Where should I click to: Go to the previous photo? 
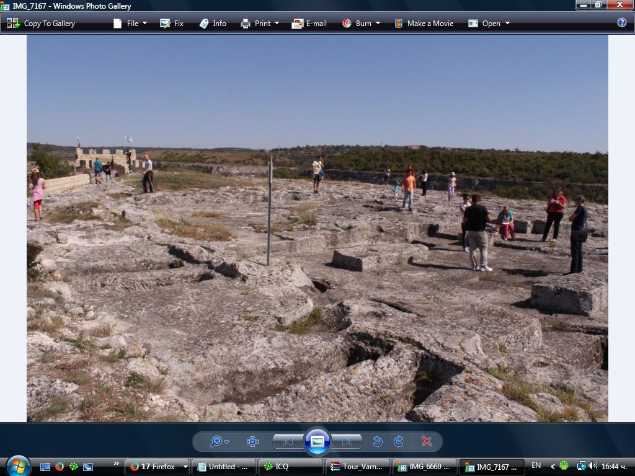tap(288, 441)
